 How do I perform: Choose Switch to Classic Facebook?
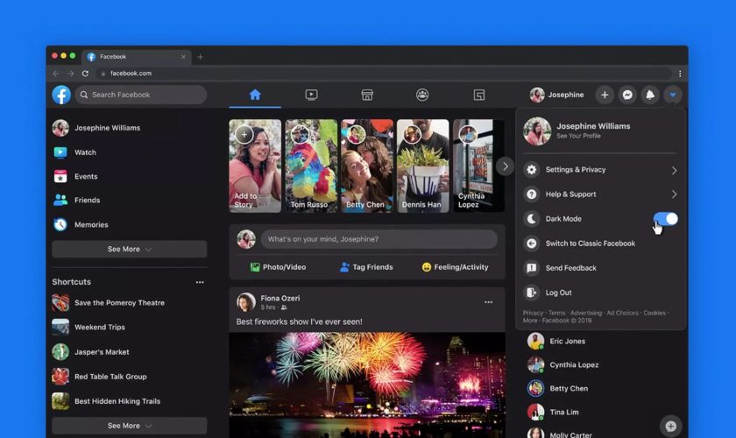point(590,244)
